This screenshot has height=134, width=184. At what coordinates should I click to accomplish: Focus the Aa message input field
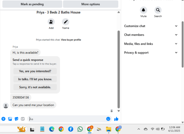click(67, 119)
